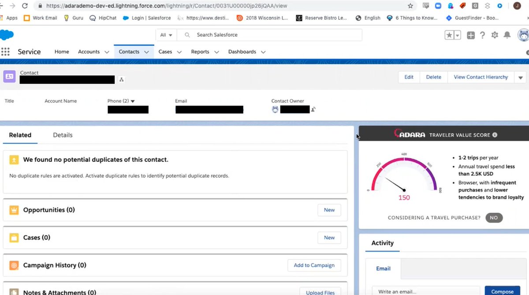
Task: Click the Zoom extension icon
Action: [x=438, y=6]
